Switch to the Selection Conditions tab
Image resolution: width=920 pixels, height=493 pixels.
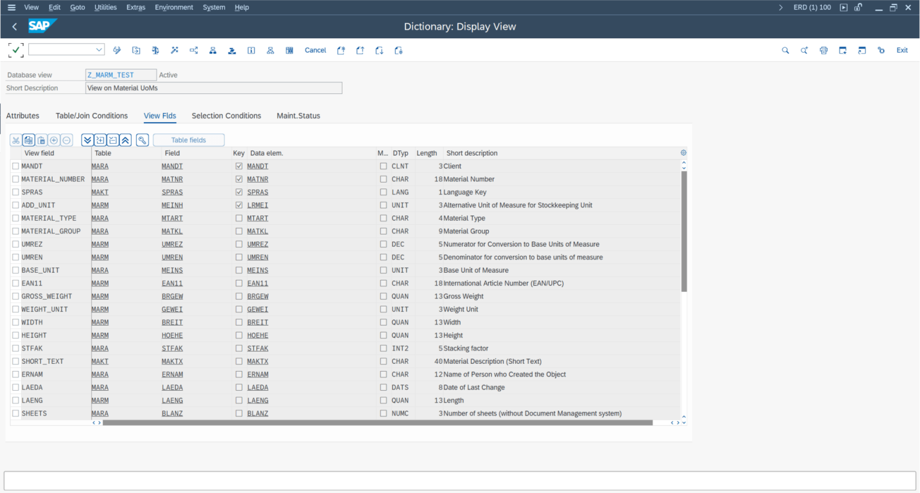point(226,115)
